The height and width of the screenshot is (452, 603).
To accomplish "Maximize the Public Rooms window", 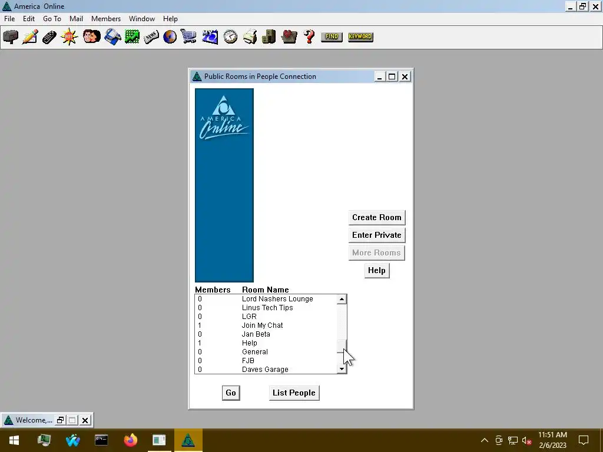I will [392, 77].
